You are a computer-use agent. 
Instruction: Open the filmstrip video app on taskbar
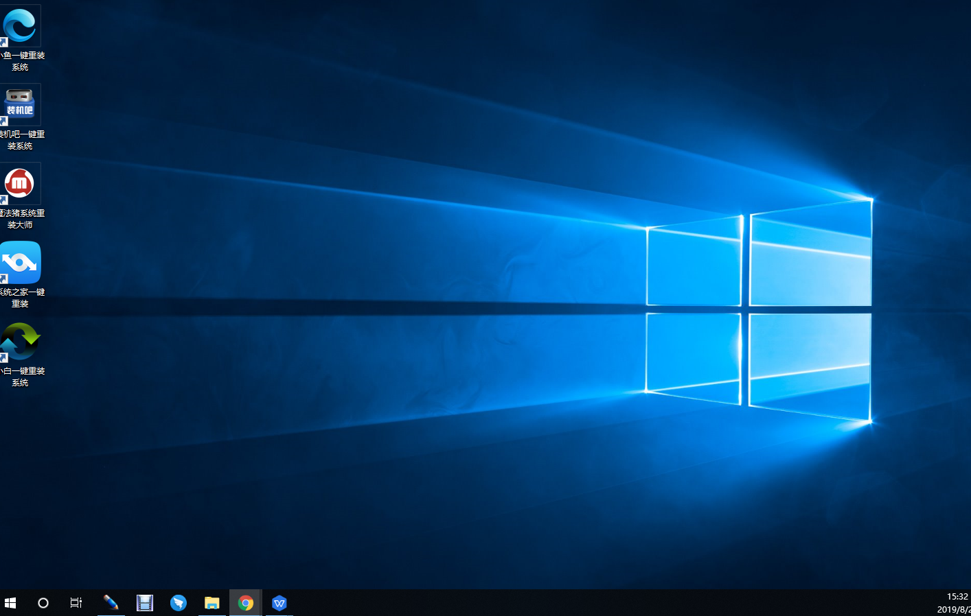coord(144,603)
